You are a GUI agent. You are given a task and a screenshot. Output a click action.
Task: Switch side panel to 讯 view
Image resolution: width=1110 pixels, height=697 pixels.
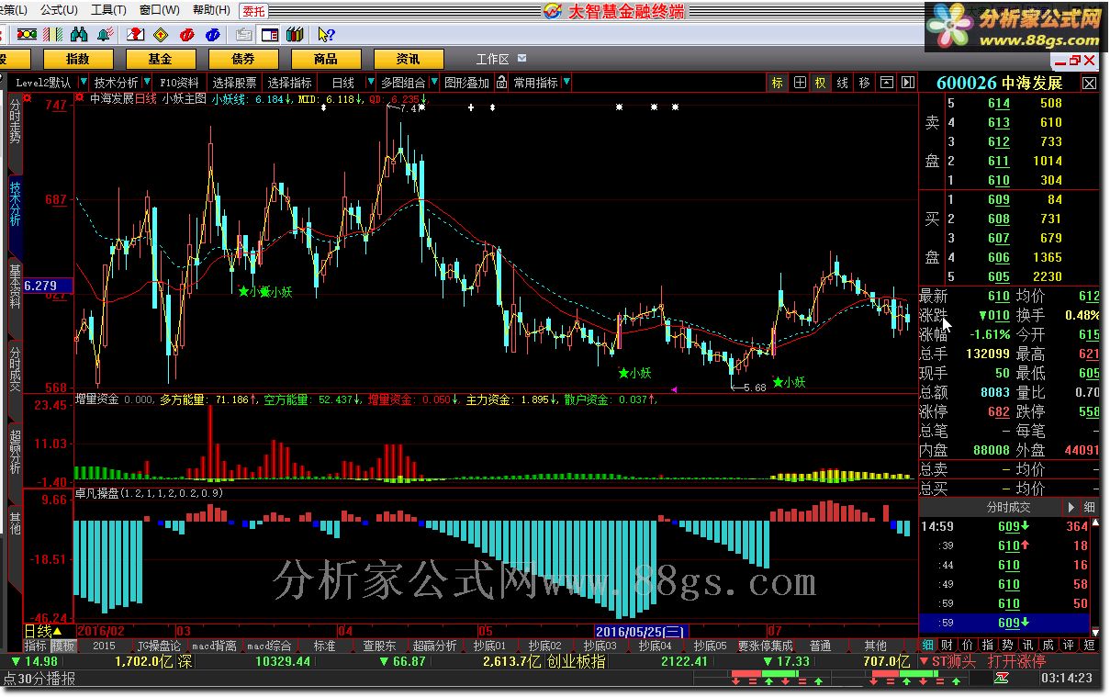(x=1027, y=646)
